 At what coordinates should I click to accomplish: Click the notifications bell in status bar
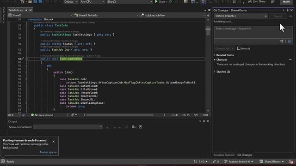click(291, 161)
